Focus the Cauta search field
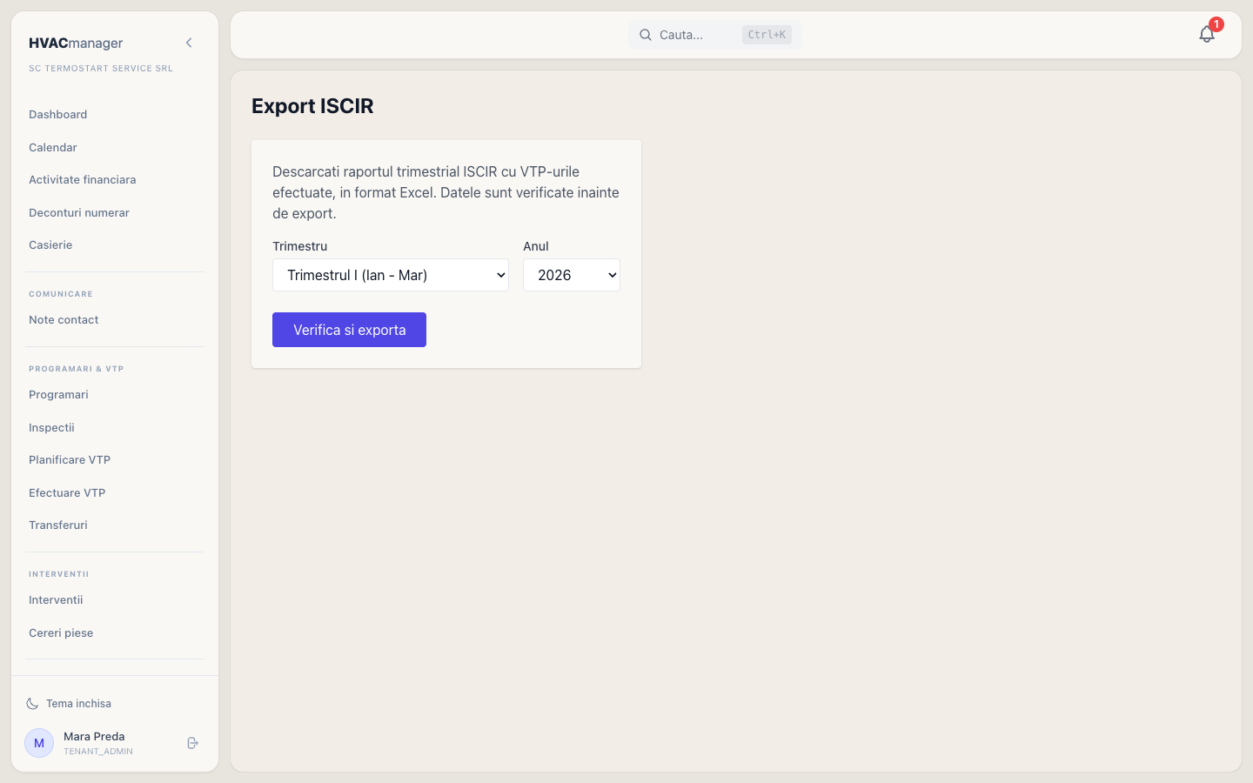Viewport: 1253px width, 783px height. coord(715,35)
